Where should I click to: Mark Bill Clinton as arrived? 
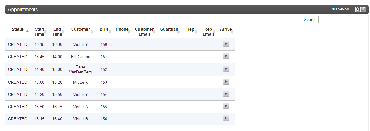(226, 56)
